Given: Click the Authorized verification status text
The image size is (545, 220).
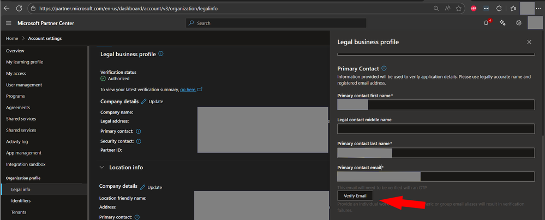Looking at the screenshot, I should coord(118,79).
